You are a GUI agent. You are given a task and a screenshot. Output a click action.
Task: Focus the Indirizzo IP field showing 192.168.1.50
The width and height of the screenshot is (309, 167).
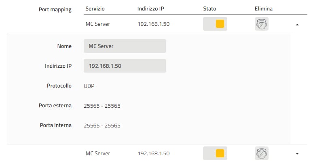click(x=125, y=66)
